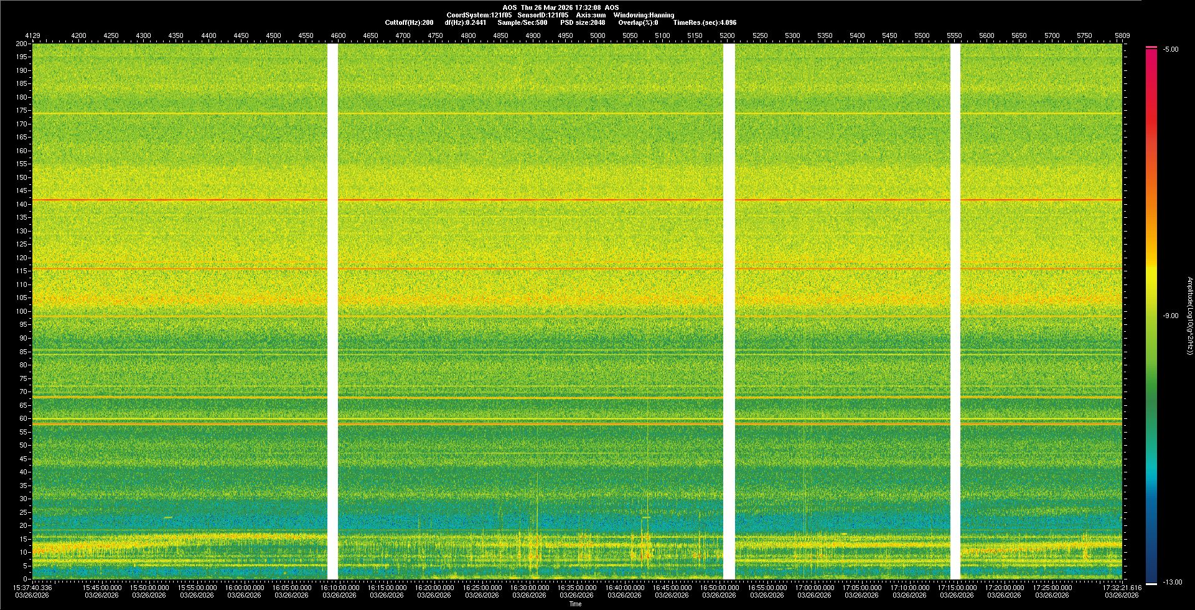Screen dimensions: 1195x610
Task: Click the 100 Hz frequency axis label
Action: [x=22, y=311]
